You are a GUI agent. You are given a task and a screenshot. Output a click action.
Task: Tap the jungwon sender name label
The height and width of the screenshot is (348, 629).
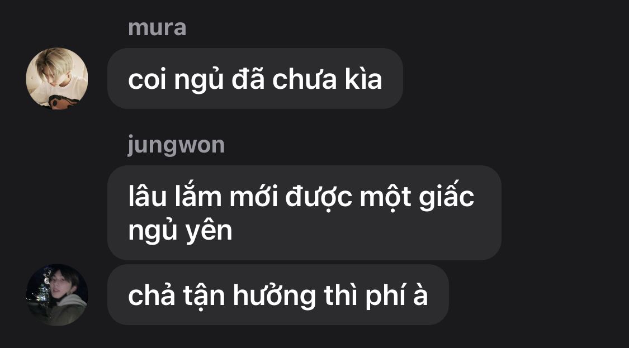point(176,146)
